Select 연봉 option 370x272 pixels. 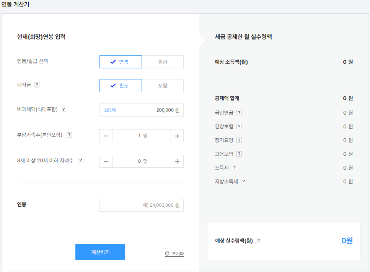(121, 62)
